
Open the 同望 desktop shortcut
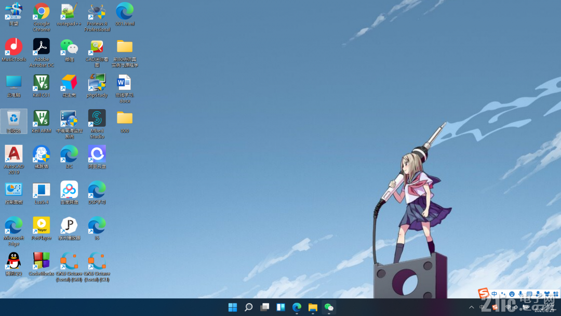click(x=14, y=15)
